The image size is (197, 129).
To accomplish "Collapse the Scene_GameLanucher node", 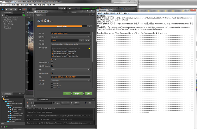I will point(2,18).
